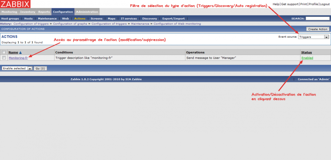The width and height of the screenshot is (331, 160).
Task: Switch to the Administration tab
Action: coord(87,12)
